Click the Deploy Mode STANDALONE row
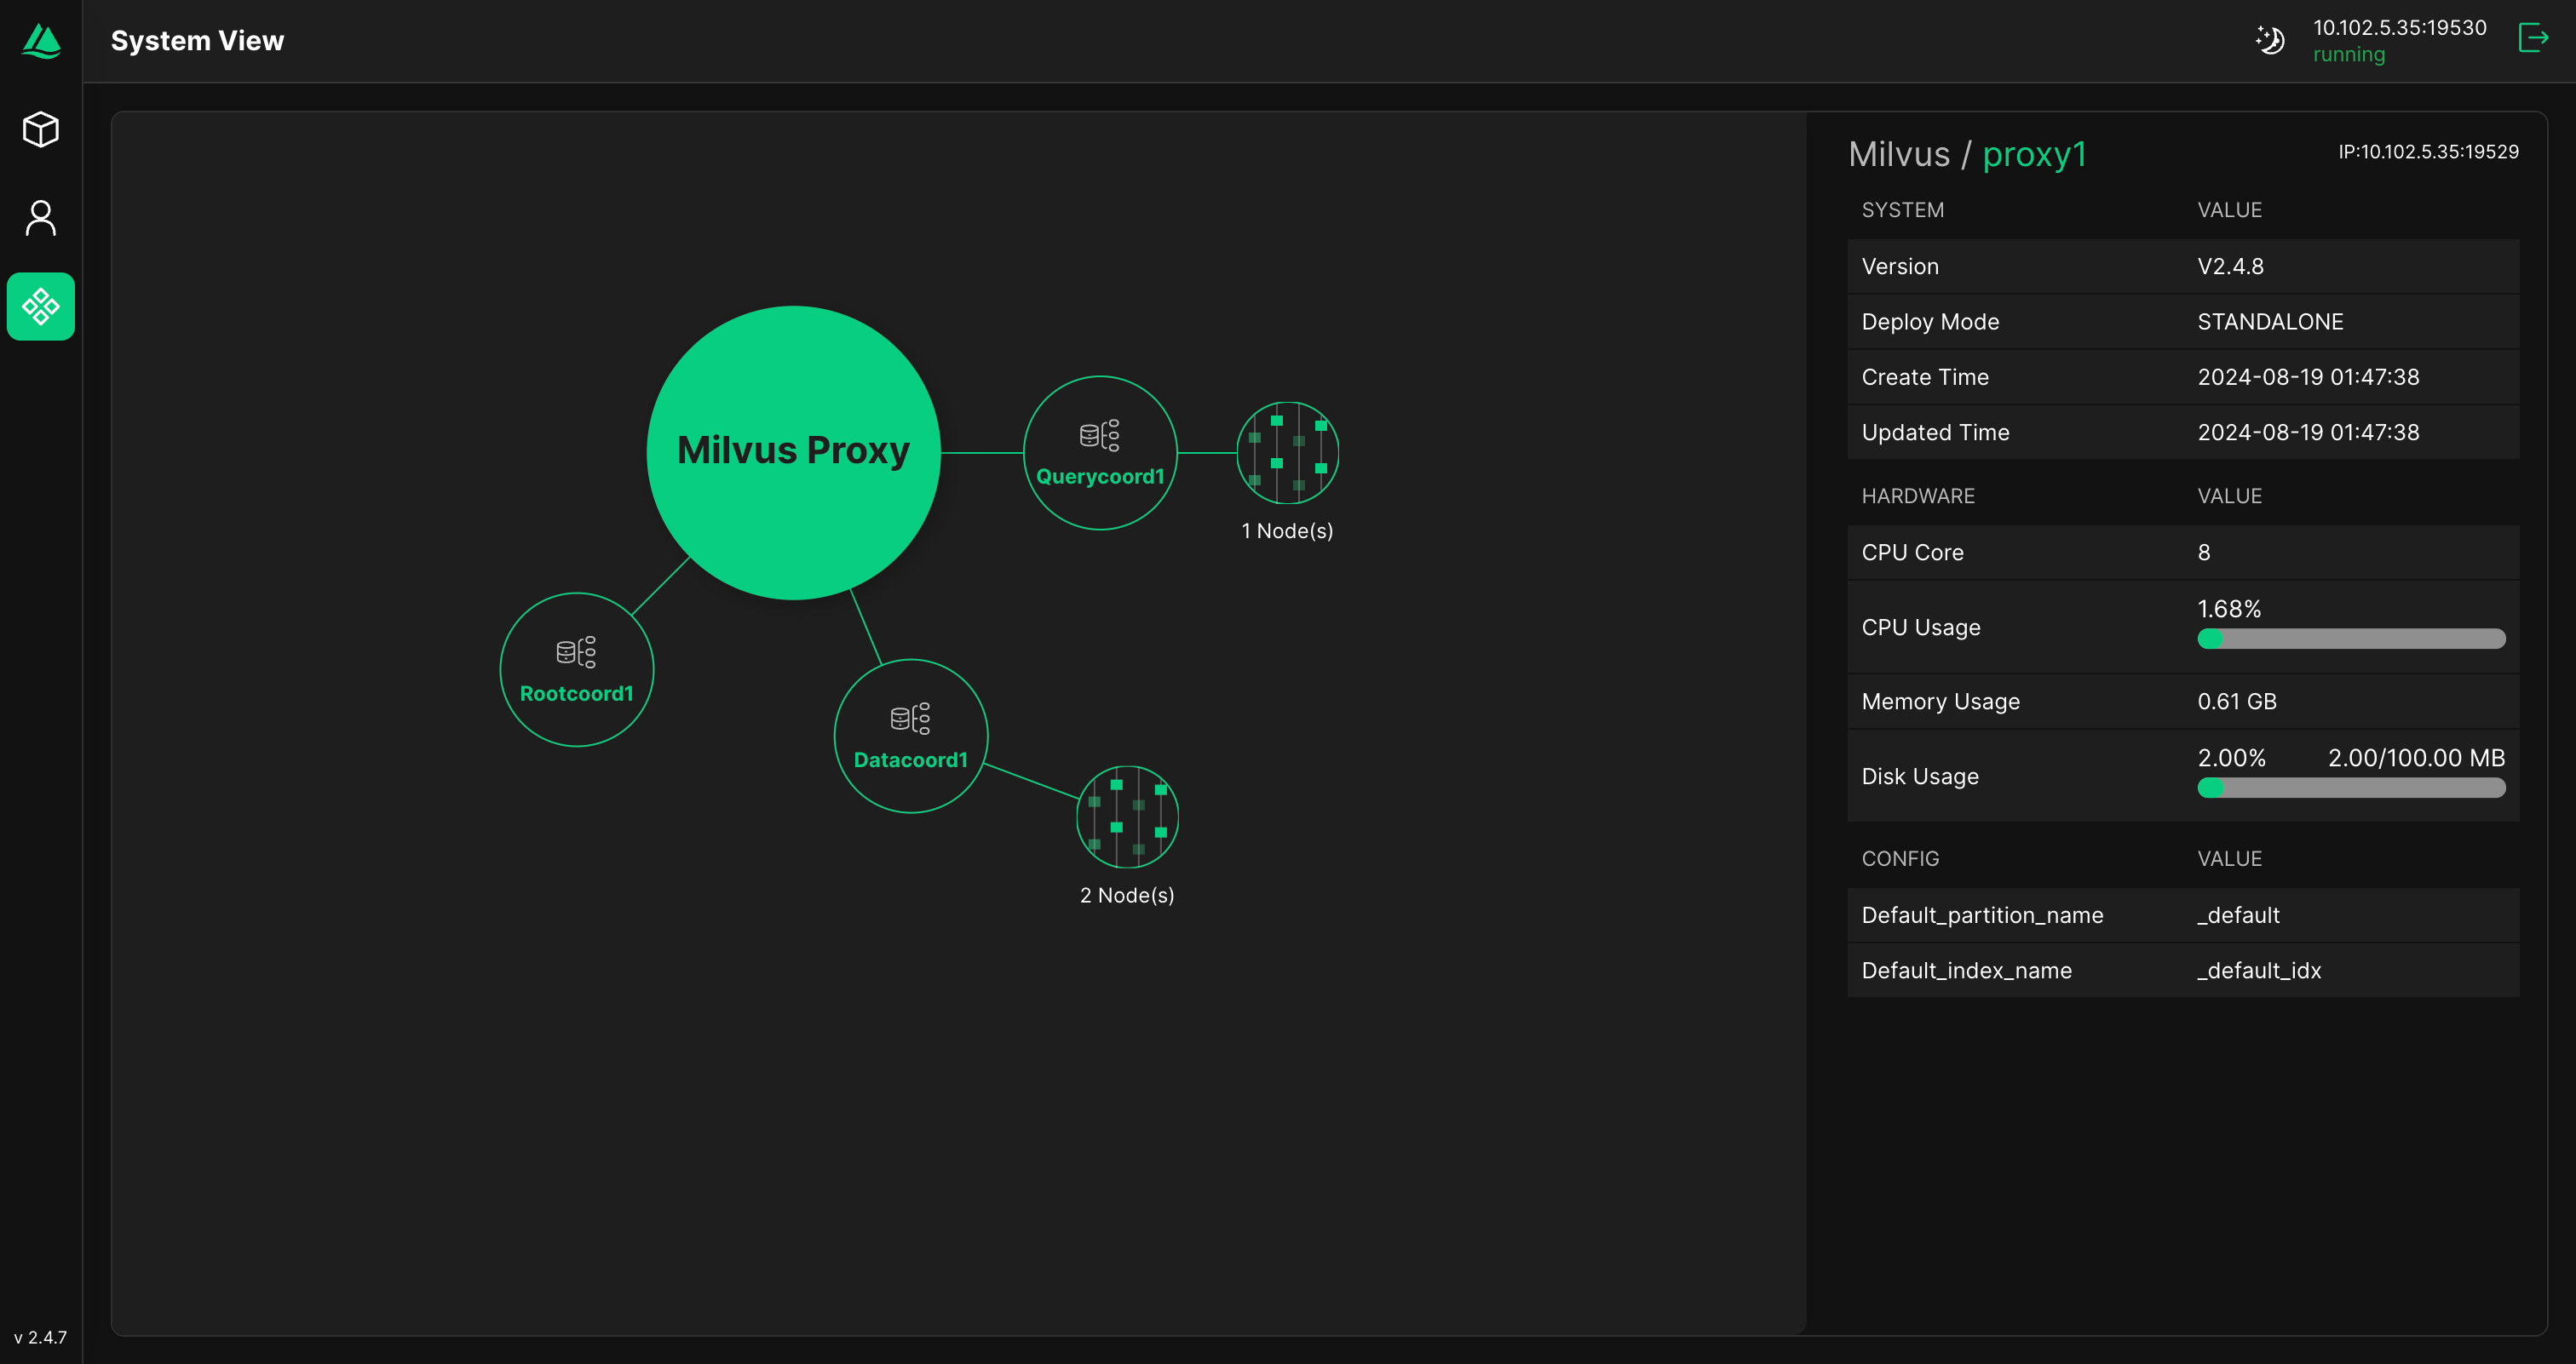 click(x=2182, y=322)
